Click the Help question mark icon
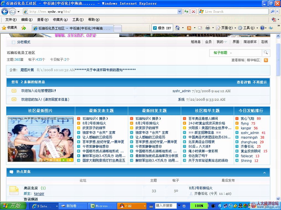Screen dimensions: 281x210 [262, 28]
